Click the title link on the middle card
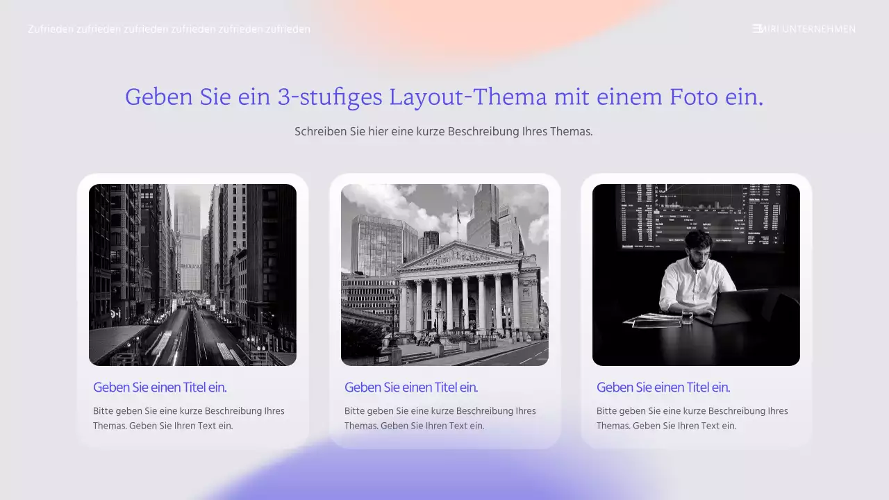The image size is (889, 500). pyautogui.click(x=411, y=387)
